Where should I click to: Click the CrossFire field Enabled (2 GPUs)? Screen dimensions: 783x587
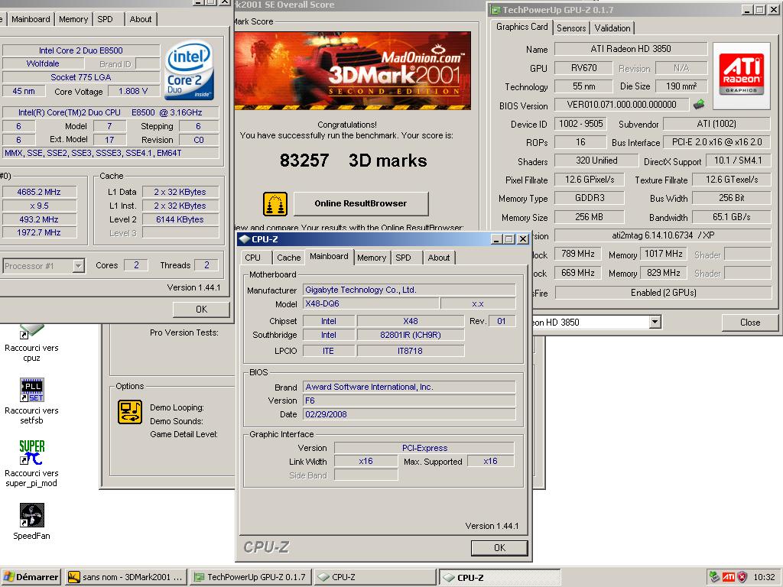tap(663, 293)
